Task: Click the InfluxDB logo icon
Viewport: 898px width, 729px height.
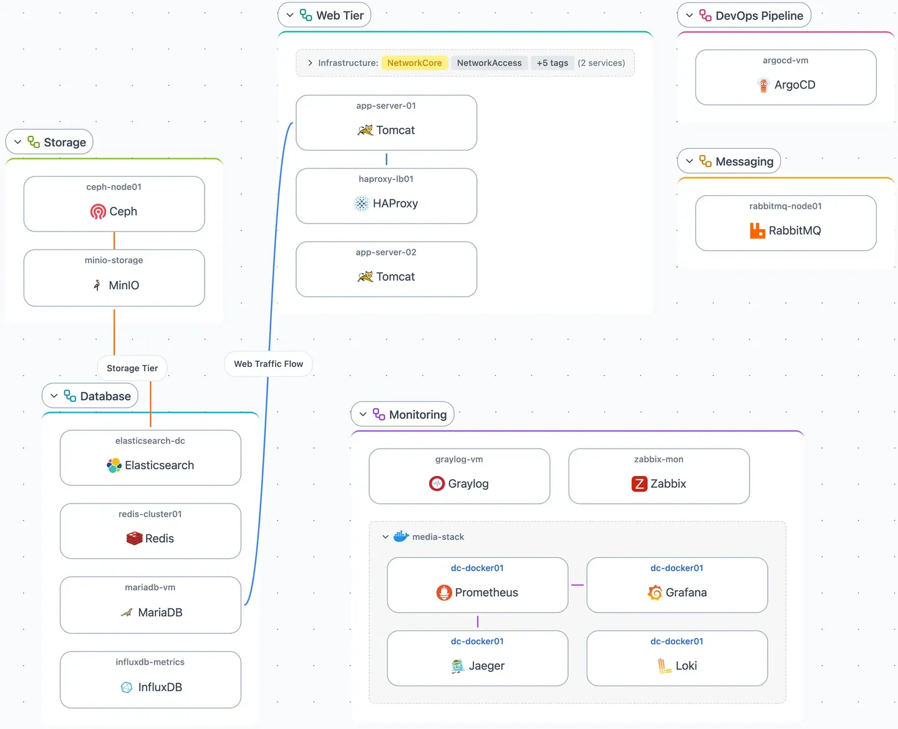Action: point(127,687)
